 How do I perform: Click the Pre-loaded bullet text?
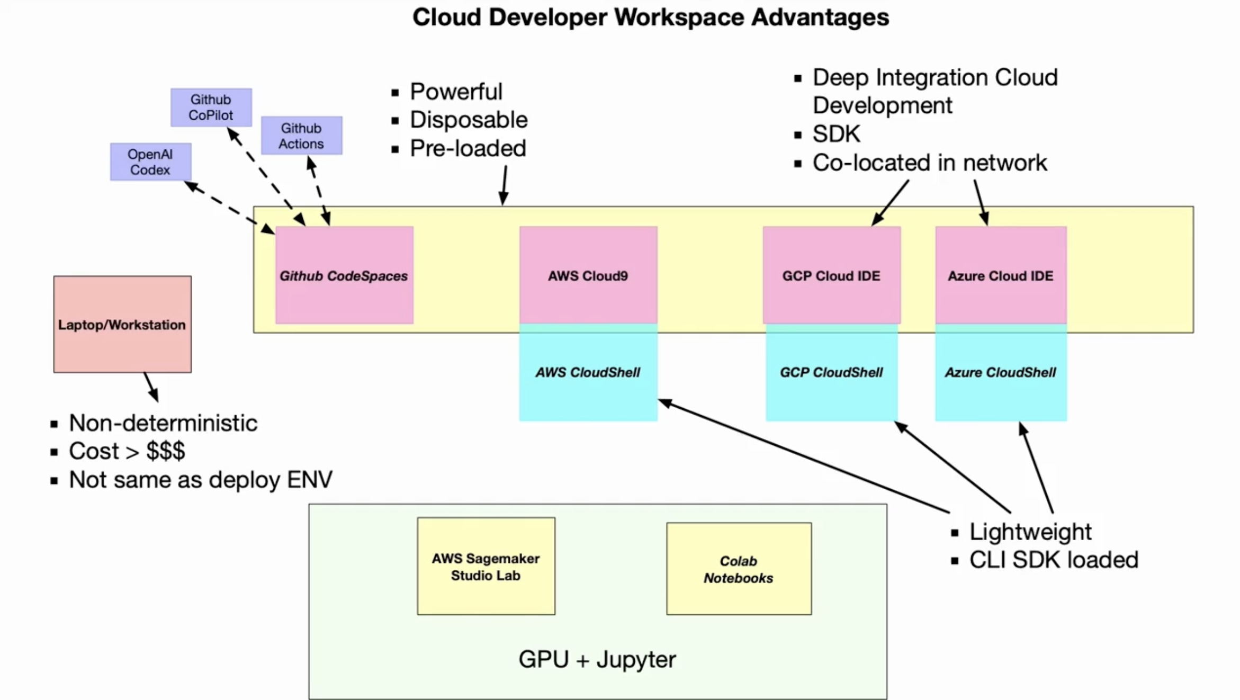[468, 148]
